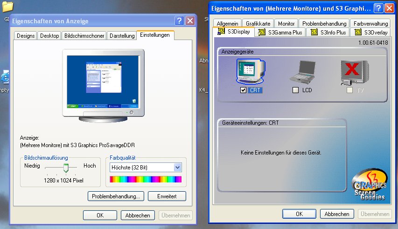Open Internet Explorer desktop icon
398x229 pixels.
(6, 77)
